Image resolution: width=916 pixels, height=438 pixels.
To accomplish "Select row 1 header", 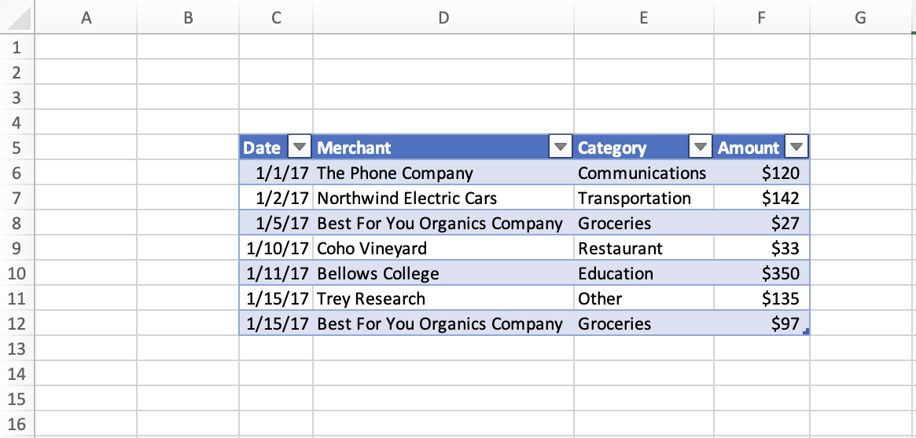I will pyautogui.click(x=17, y=47).
